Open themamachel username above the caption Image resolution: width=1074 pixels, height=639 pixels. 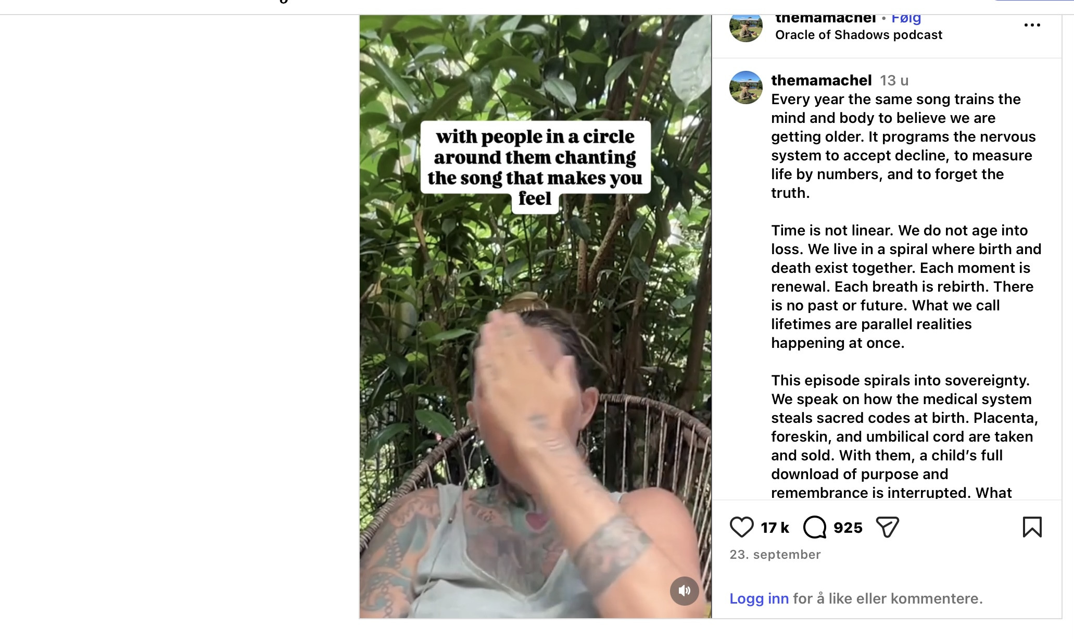click(x=821, y=80)
